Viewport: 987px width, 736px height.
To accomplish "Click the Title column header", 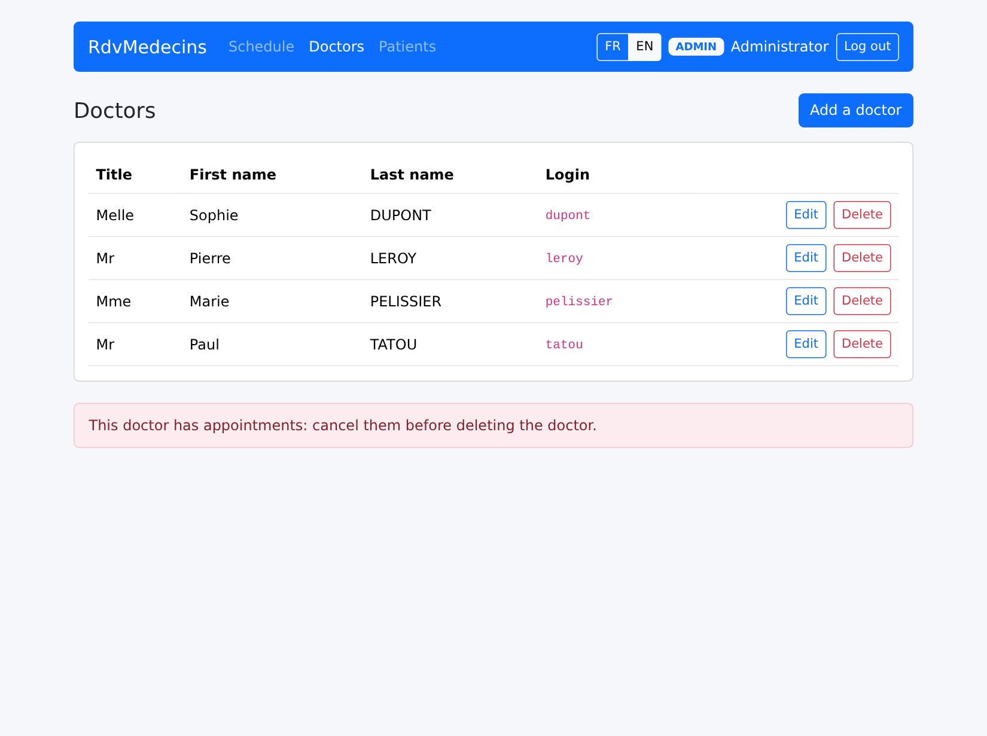I will (x=114, y=175).
